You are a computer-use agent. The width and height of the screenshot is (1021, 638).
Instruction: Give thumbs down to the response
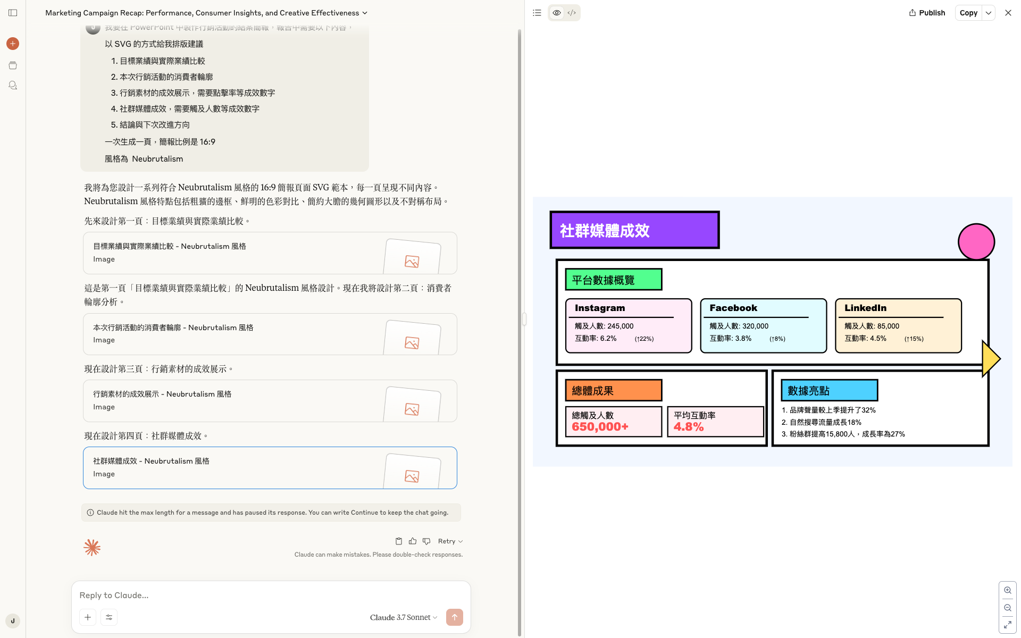pyautogui.click(x=426, y=541)
